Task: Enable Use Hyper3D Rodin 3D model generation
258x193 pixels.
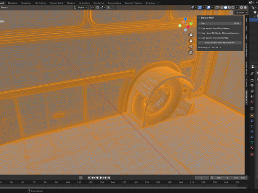Action: 199,33
